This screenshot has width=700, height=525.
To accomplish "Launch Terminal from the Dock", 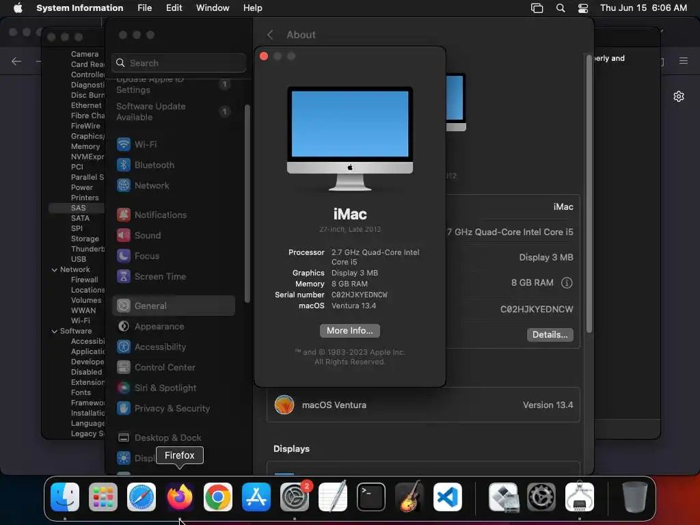I will pos(371,497).
